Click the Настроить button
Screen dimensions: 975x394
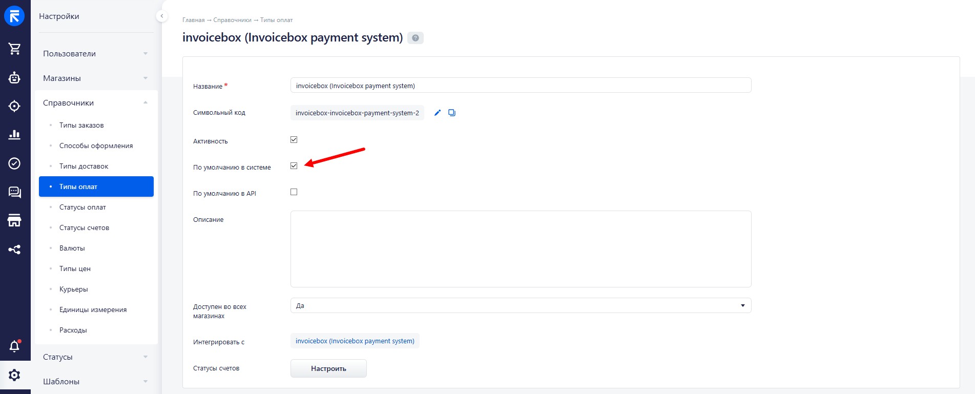pos(328,368)
